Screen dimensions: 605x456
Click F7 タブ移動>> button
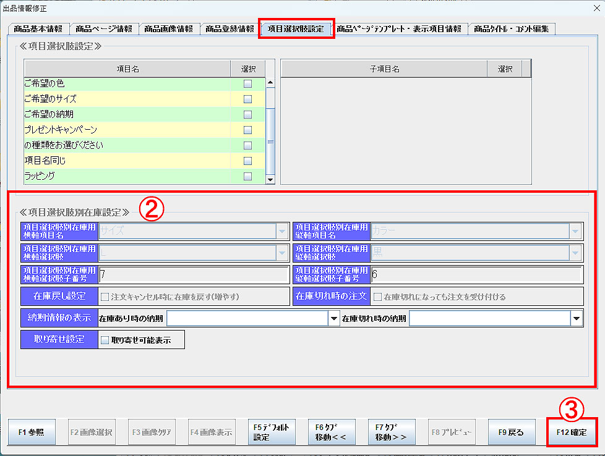[392, 433]
